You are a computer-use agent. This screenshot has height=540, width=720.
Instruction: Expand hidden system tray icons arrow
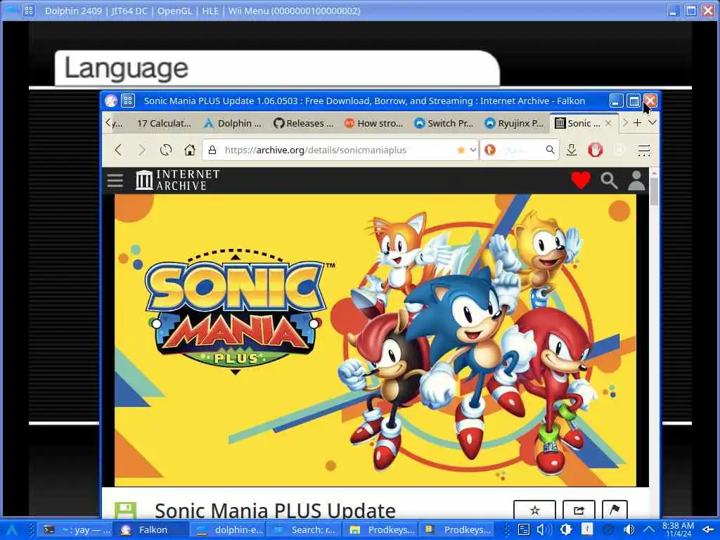pyautogui.click(x=649, y=529)
